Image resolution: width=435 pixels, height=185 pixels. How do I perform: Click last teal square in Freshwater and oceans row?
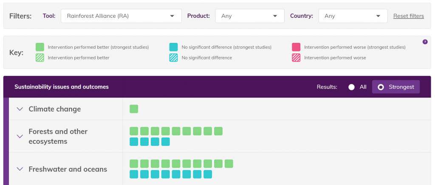tap(208, 174)
